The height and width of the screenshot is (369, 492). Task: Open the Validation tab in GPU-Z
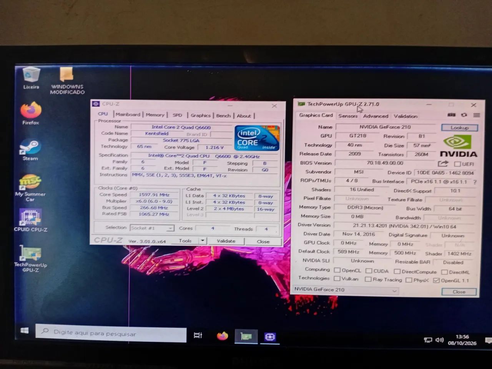point(405,116)
